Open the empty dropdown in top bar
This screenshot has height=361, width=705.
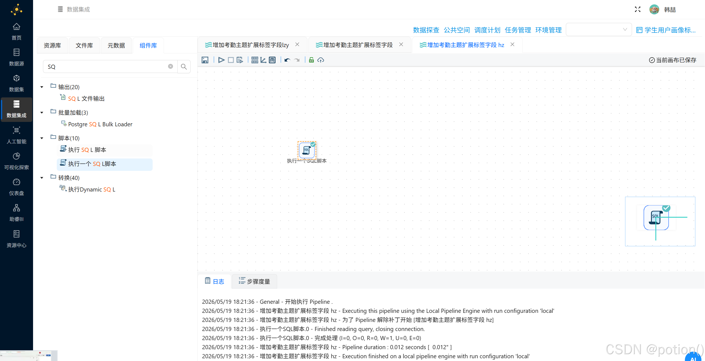point(599,29)
